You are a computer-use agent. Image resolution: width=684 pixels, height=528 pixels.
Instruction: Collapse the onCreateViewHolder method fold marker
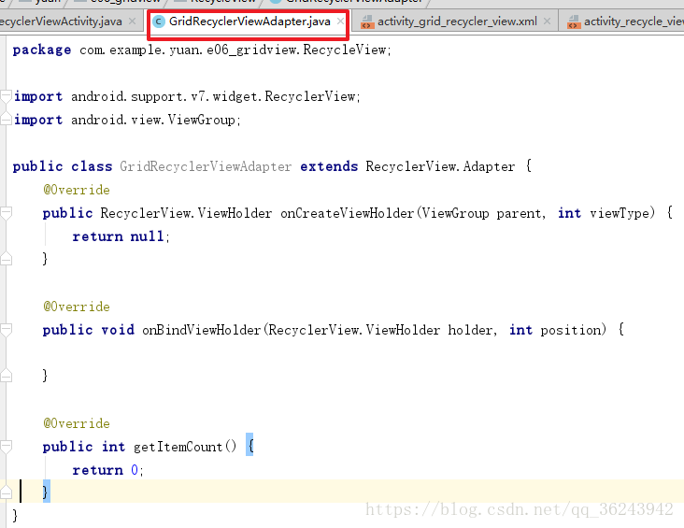click(x=6, y=213)
